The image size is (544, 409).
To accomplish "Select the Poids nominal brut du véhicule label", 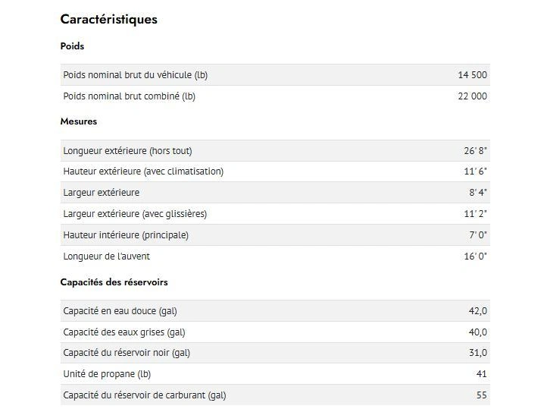I will 135,75.
